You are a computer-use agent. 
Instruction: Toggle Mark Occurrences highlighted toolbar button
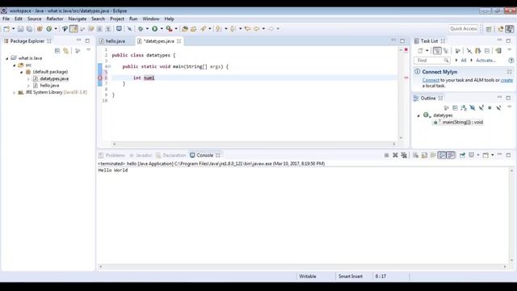pos(74,29)
